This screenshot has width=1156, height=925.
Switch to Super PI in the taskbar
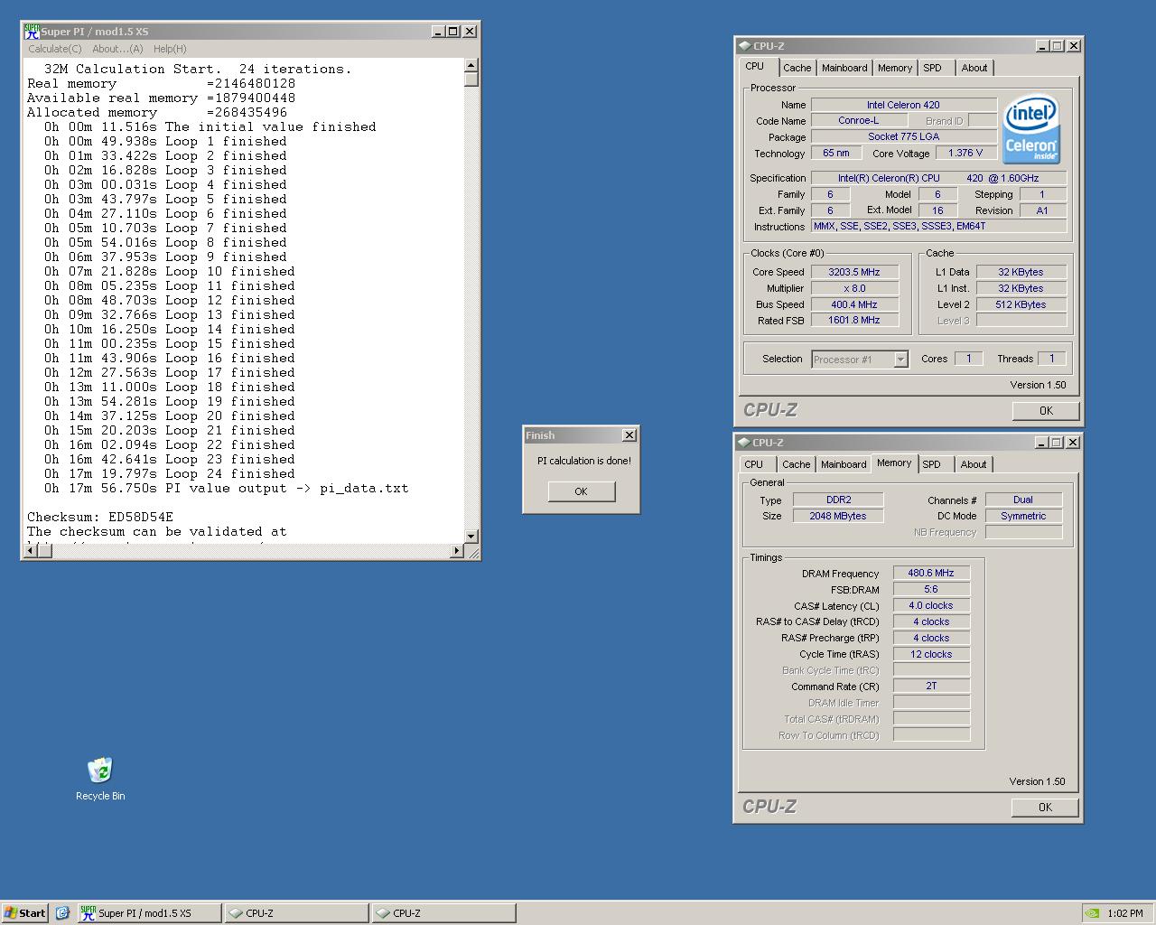tap(149, 912)
